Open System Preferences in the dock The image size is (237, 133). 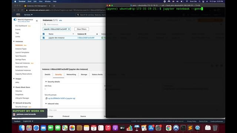point(158,128)
